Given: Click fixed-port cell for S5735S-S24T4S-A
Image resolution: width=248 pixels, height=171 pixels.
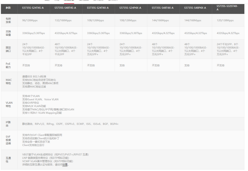Looking at the screenshot, I should coord(33,49).
